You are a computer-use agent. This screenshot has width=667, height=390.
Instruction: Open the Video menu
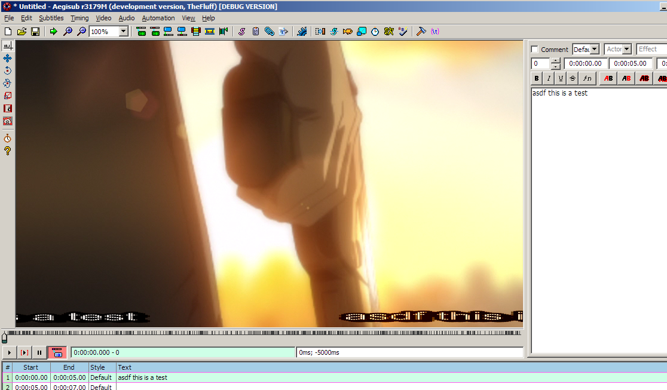coord(103,18)
